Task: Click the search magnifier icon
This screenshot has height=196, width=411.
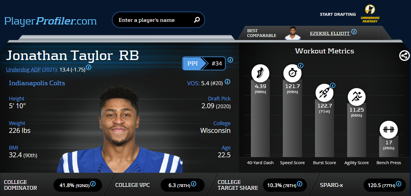Action: pos(197,20)
